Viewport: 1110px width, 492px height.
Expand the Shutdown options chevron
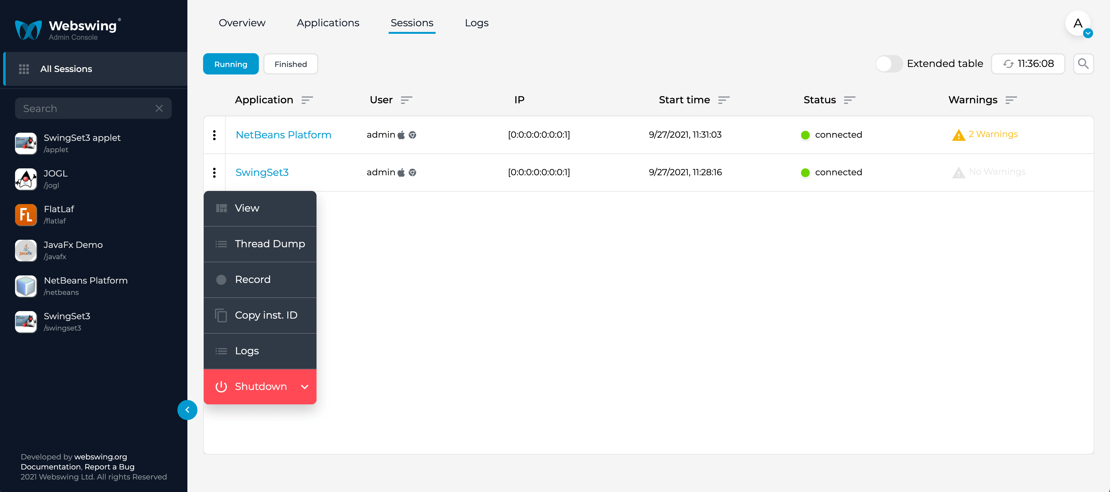pos(305,387)
